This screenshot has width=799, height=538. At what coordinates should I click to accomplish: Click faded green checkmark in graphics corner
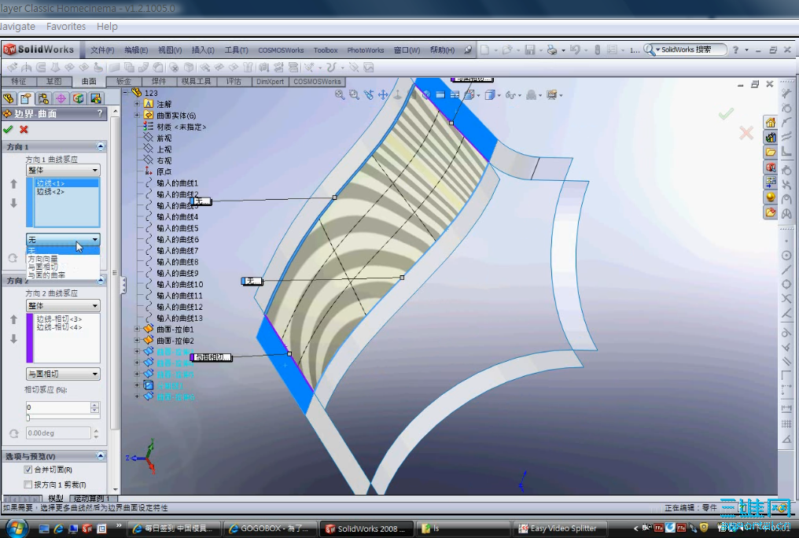[x=726, y=113]
